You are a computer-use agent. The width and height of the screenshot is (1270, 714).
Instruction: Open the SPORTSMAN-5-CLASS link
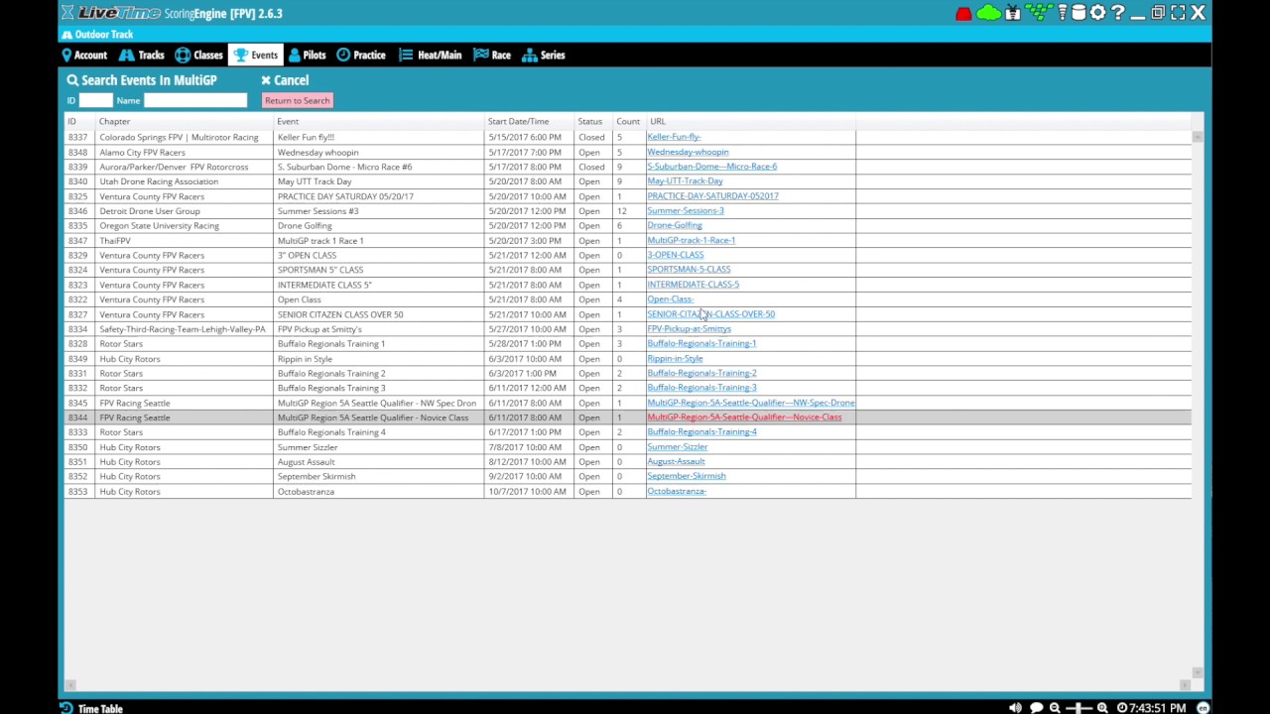(x=689, y=270)
